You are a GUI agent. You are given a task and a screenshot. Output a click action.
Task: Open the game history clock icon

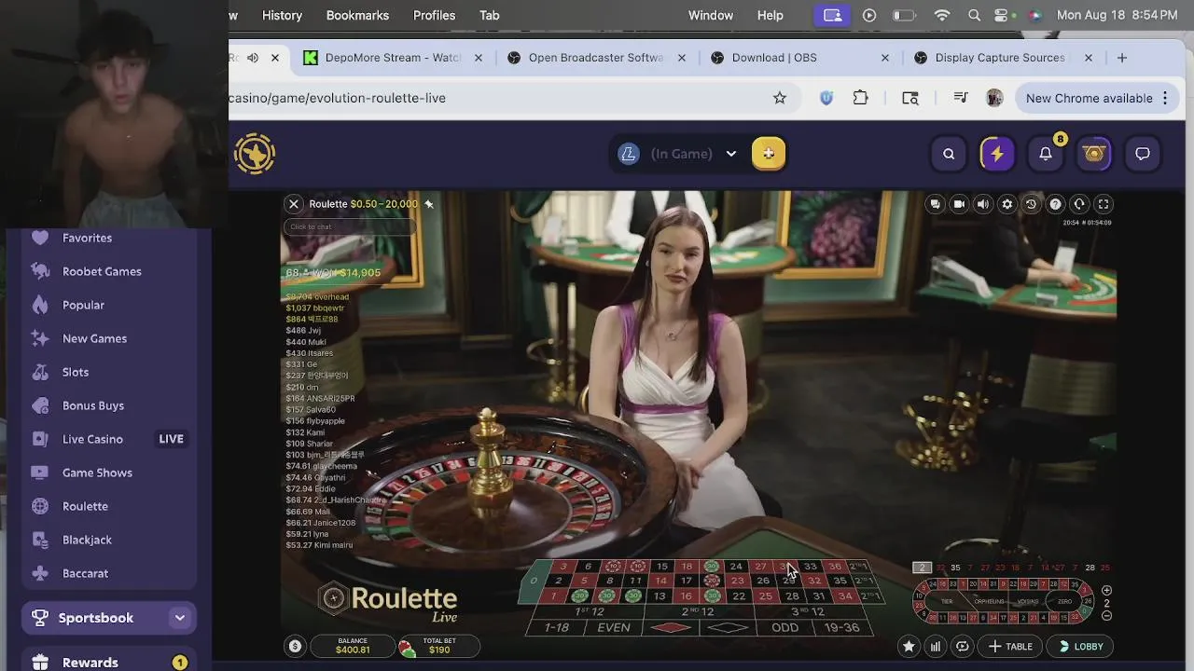point(1031,204)
